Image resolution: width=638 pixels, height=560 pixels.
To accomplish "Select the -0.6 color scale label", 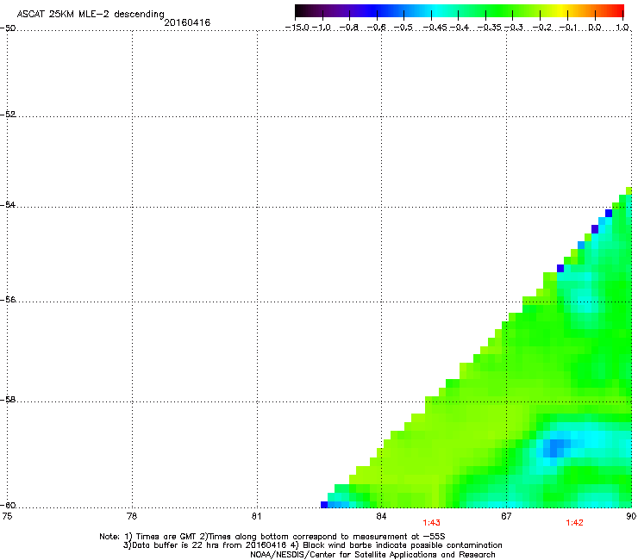I will (377, 28).
